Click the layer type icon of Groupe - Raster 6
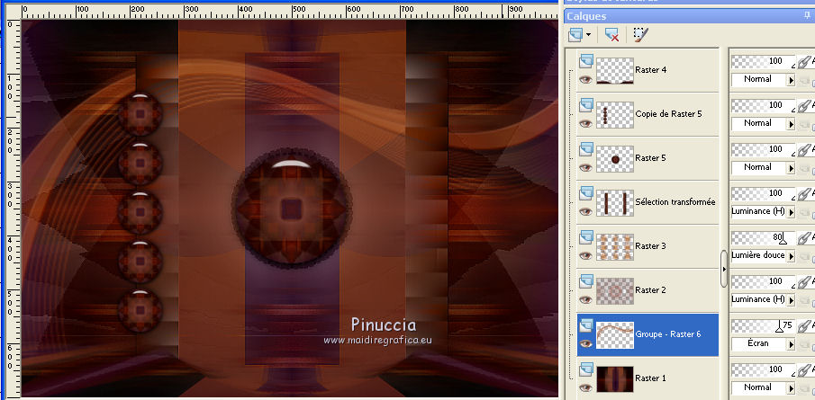The width and height of the screenshot is (815, 400). point(585,325)
